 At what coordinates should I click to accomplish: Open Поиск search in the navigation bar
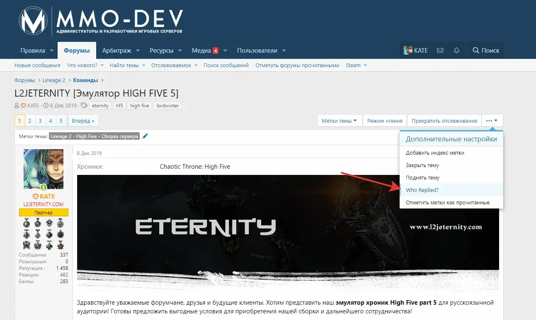pos(486,50)
